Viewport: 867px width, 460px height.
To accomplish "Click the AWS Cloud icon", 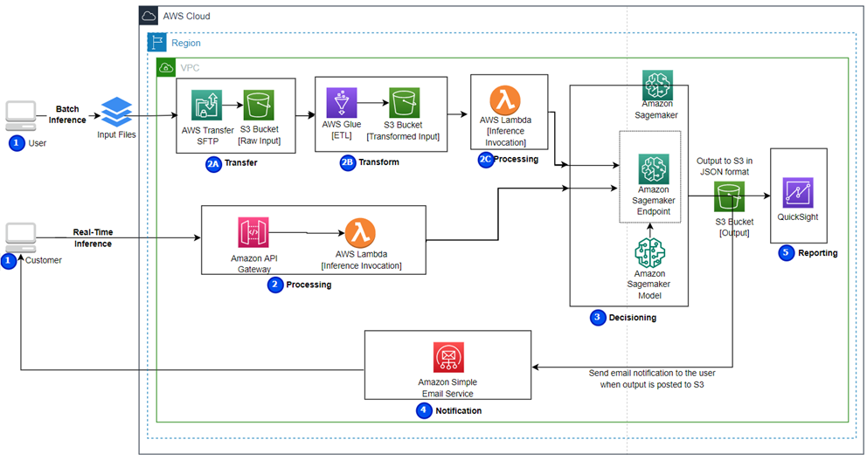I will pyautogui.click(x=149, y=16).
